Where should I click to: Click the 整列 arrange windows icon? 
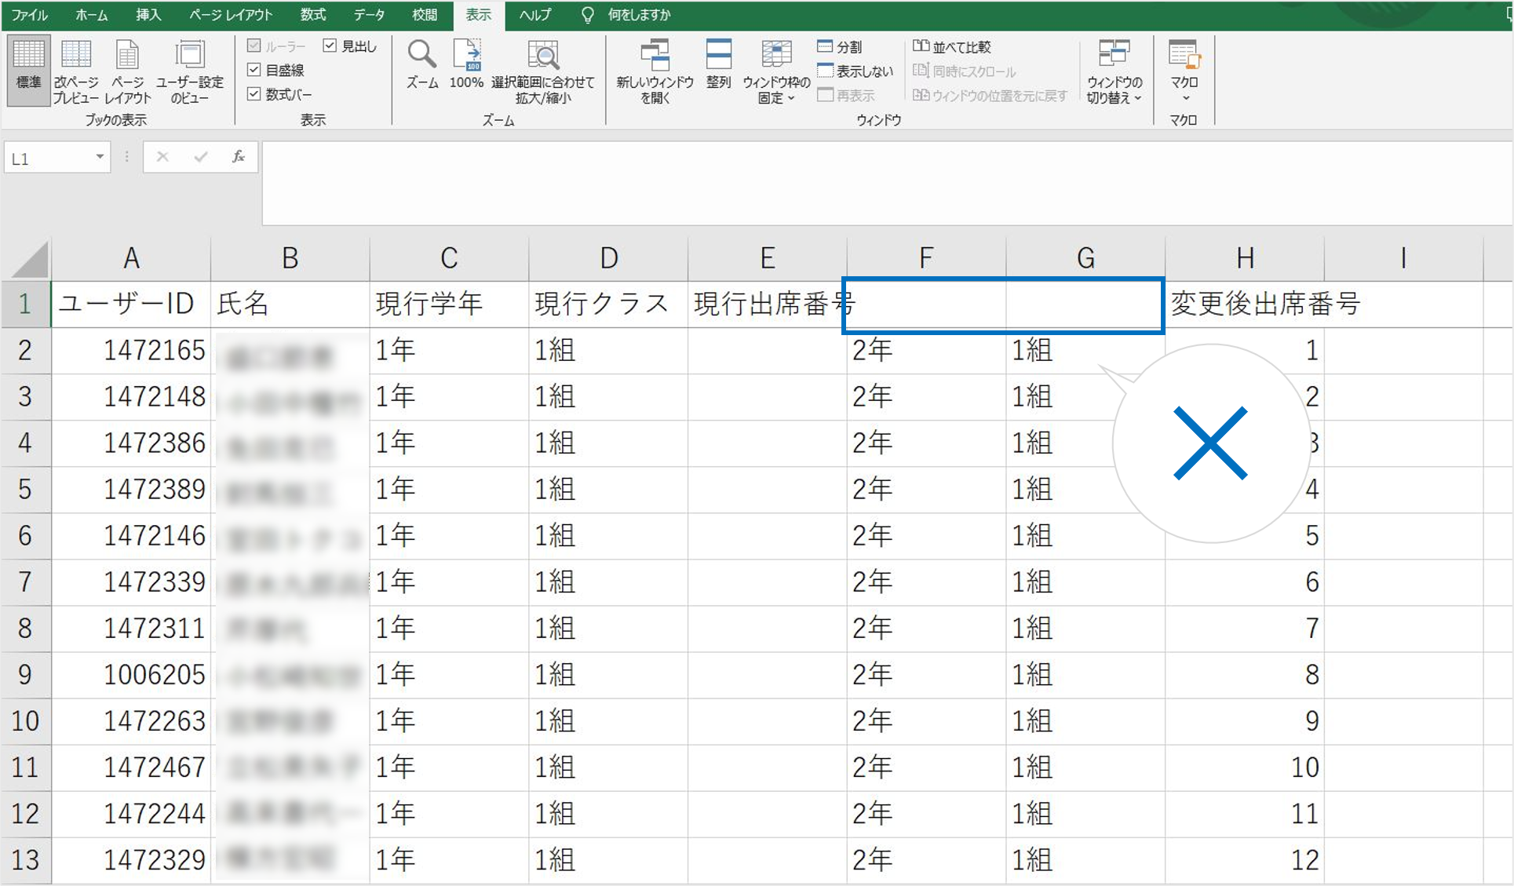coord(718,57)
